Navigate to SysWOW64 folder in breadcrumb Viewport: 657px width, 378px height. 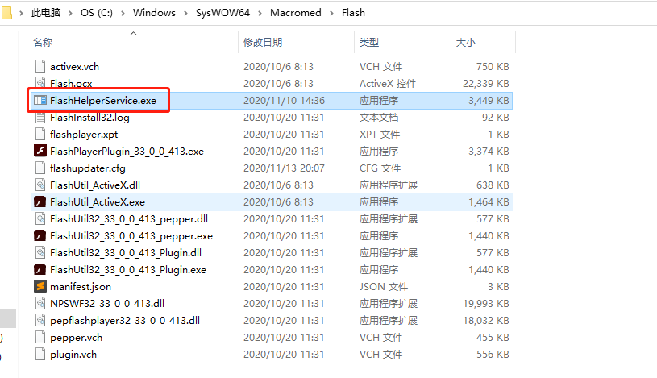click(x=222, y=13)
